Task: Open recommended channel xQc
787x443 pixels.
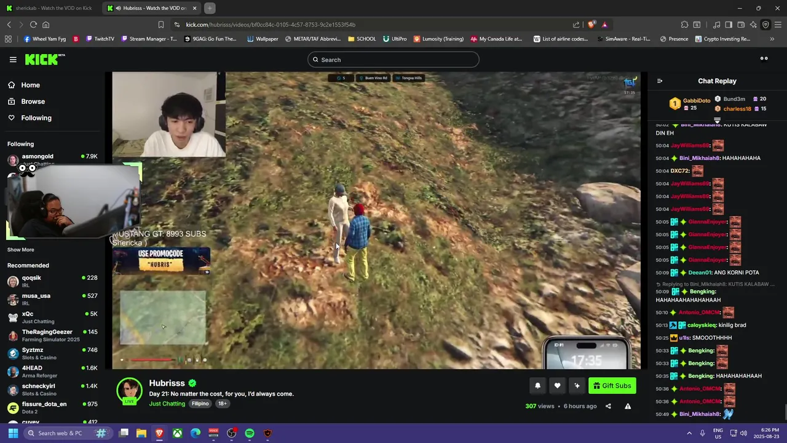Action: [x=52, y=317]
